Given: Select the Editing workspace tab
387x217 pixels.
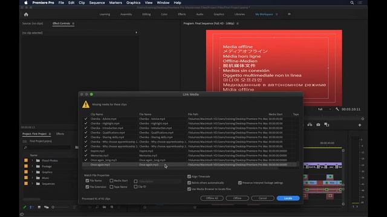Looking at the screenshot, I should tap(146, 14).
